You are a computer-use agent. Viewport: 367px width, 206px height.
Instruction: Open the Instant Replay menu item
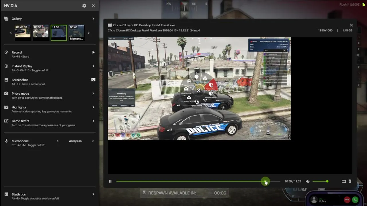coord(50,68)
